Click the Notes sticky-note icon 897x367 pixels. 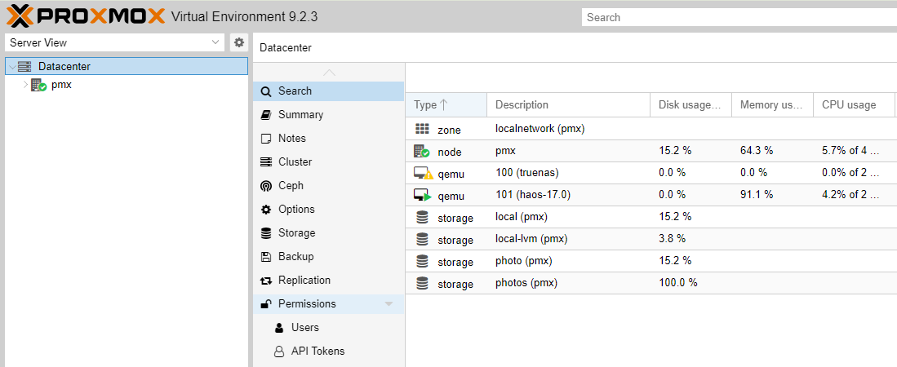point(266,139)
